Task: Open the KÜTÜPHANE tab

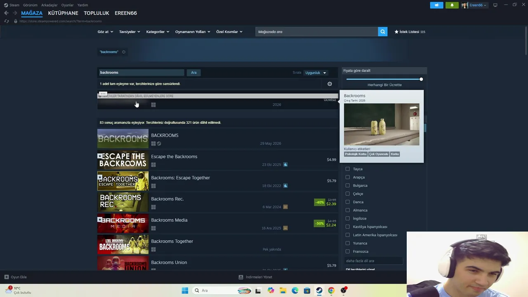Action: [63, 13]
